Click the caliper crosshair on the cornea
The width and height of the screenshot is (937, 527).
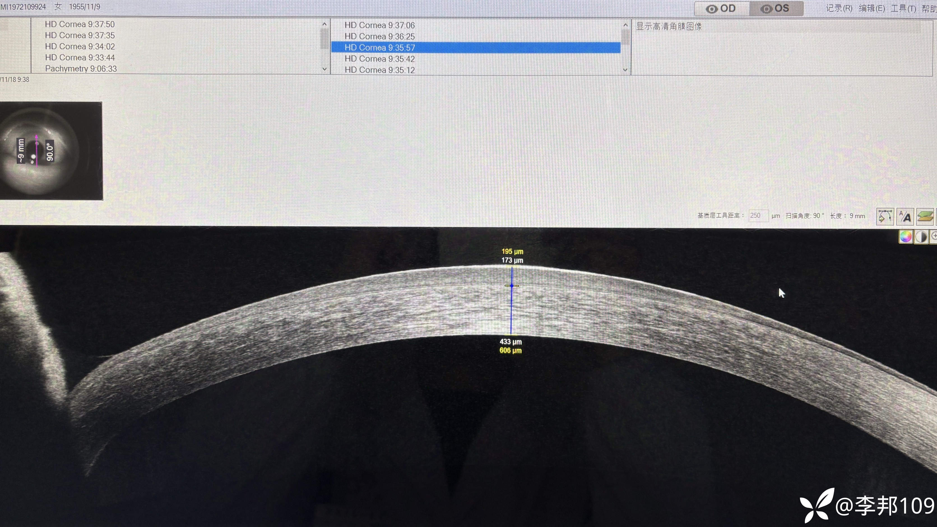[512, 286]
